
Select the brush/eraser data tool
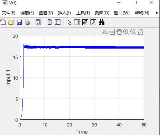85,22
